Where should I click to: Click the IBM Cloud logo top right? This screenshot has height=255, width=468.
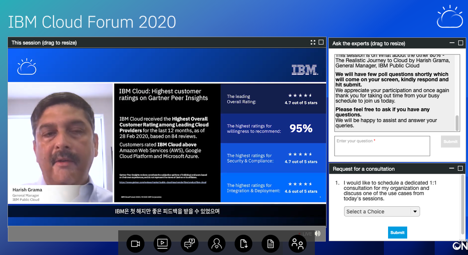click(x=450, y=16)
